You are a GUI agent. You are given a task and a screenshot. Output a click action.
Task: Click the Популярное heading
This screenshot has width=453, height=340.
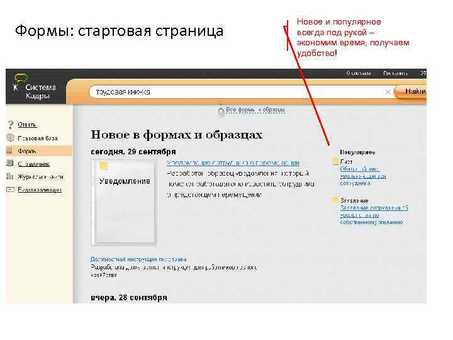click(x=357, y=152)
